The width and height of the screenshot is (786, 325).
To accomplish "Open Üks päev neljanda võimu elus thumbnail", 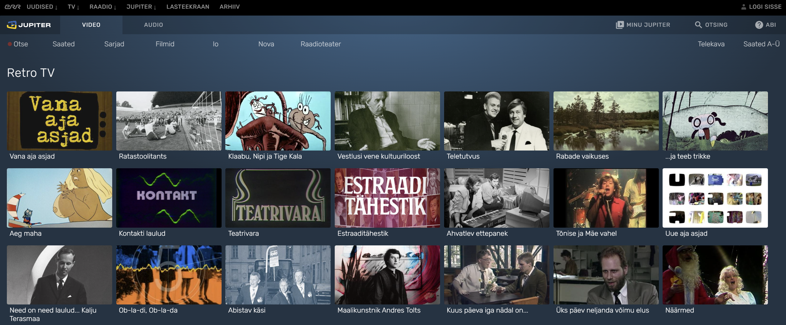I will click(x=606, y=275).
